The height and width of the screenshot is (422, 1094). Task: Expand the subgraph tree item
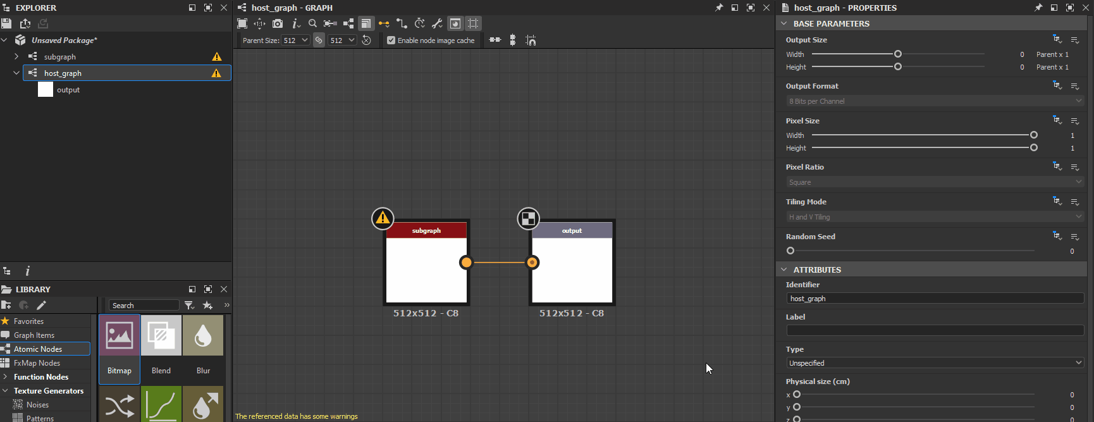coord(16,57)
